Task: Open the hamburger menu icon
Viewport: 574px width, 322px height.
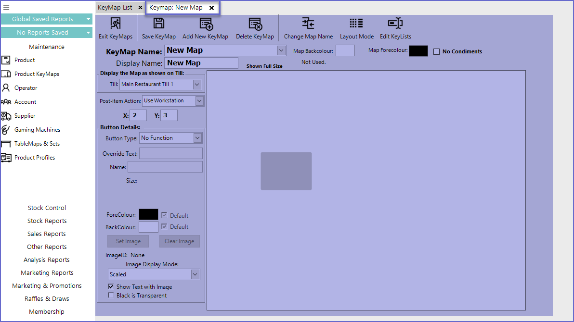Action: pyautogui.click(x=6, y=8)
